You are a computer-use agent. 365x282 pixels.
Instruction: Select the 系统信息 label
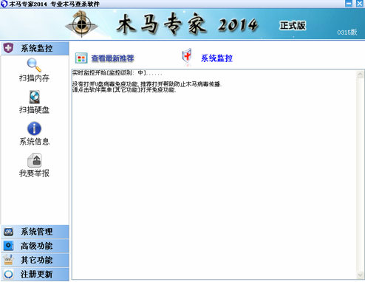34,142
